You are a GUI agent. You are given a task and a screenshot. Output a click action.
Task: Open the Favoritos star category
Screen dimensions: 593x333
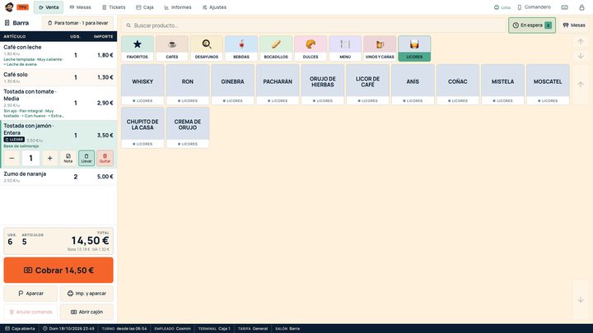tap(138, 49)
